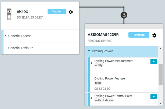
Task: Click the connection lock icon
Action: 124,15
